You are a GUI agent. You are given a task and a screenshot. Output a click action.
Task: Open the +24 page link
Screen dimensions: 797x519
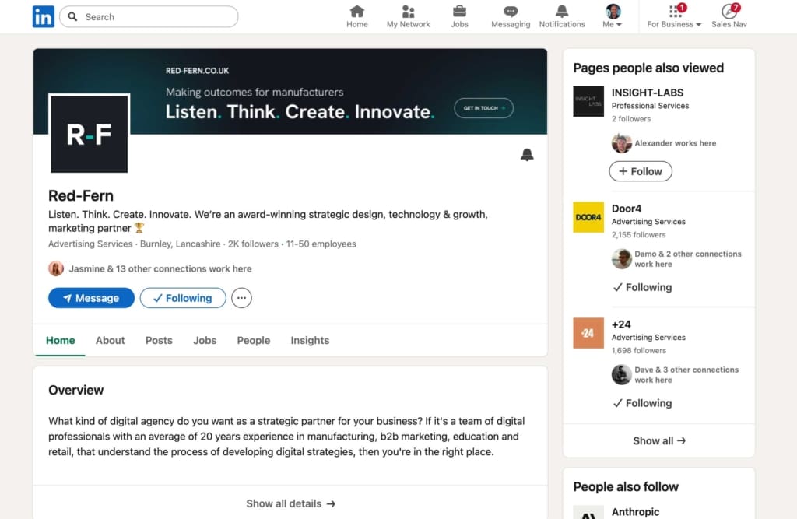621,324
